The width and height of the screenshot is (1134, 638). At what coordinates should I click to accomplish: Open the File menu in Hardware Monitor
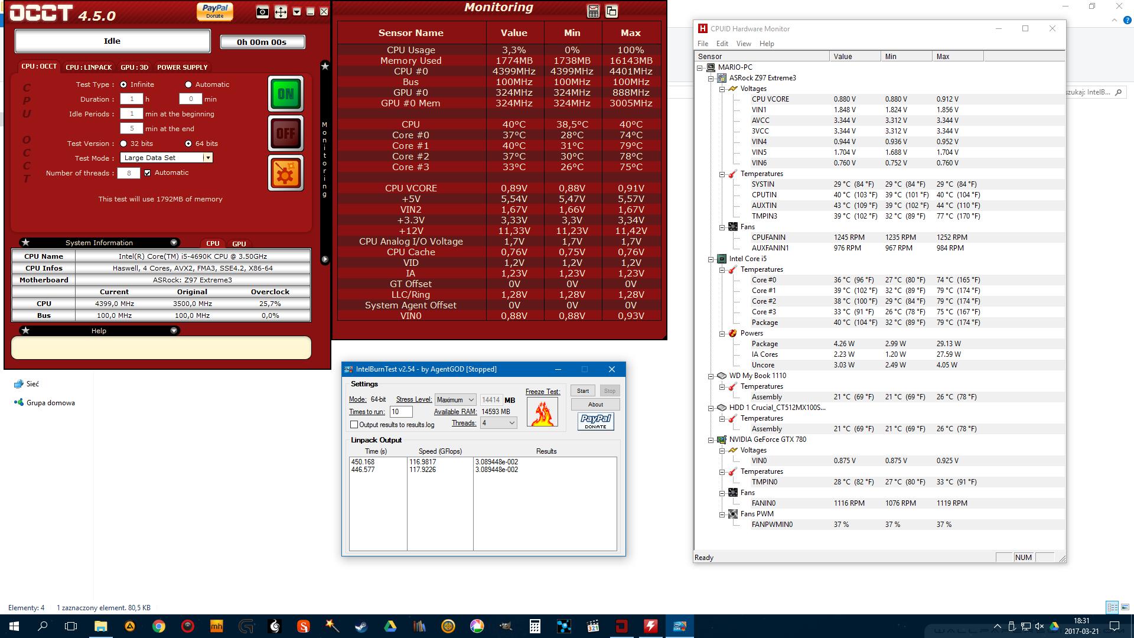703,44
